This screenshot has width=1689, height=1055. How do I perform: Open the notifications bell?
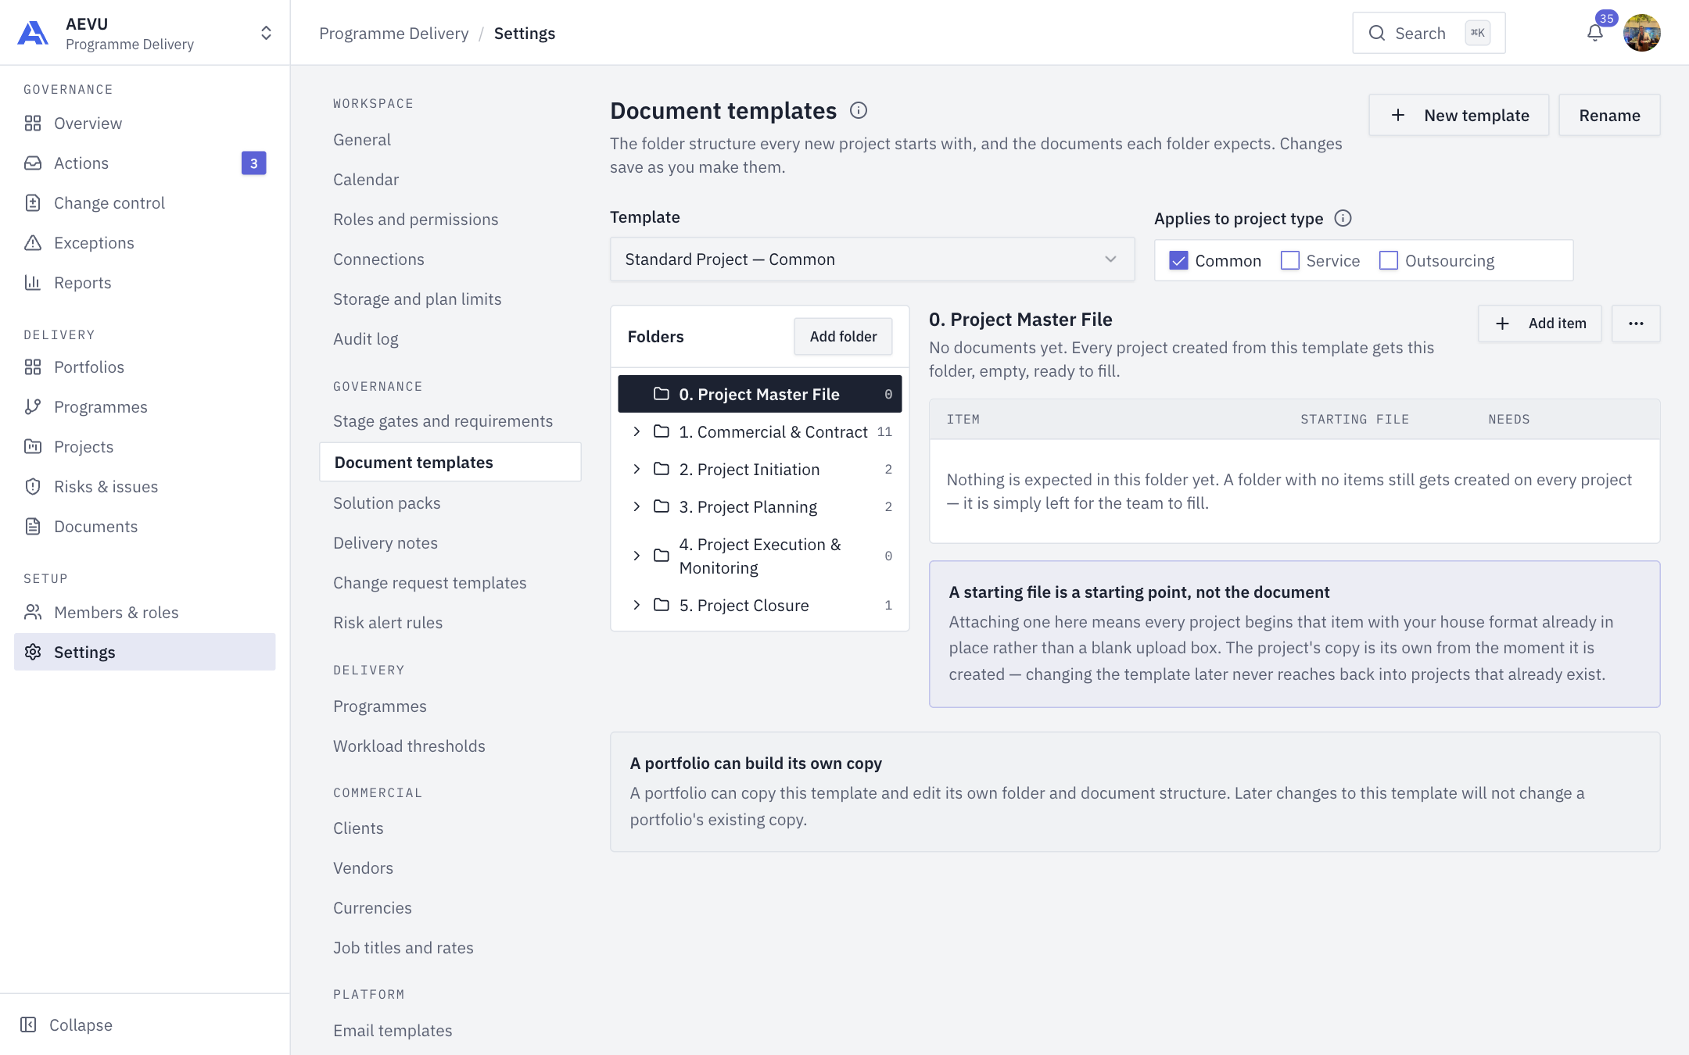1595,34
